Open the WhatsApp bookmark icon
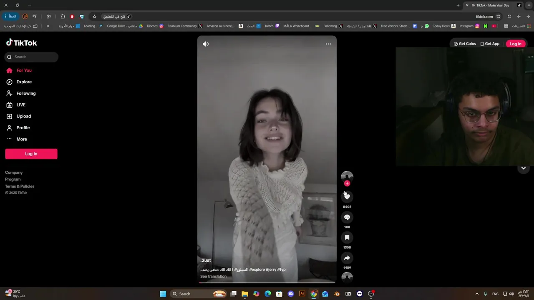Screen dimensions: 534x300 [427, 26]
